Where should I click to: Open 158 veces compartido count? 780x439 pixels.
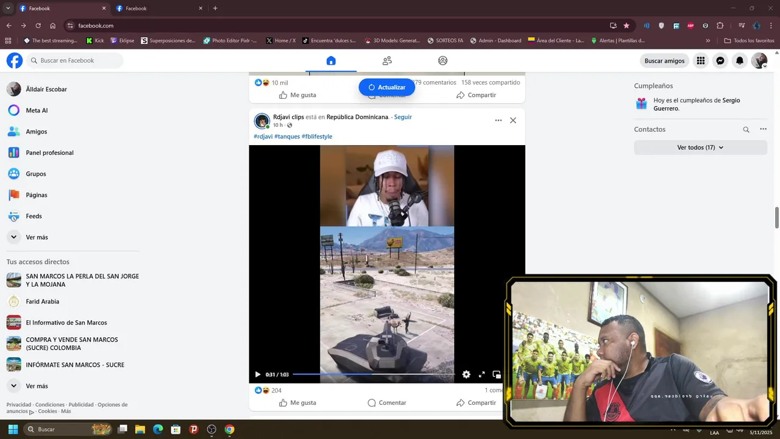pyautogui.click(x=491, y=83)
